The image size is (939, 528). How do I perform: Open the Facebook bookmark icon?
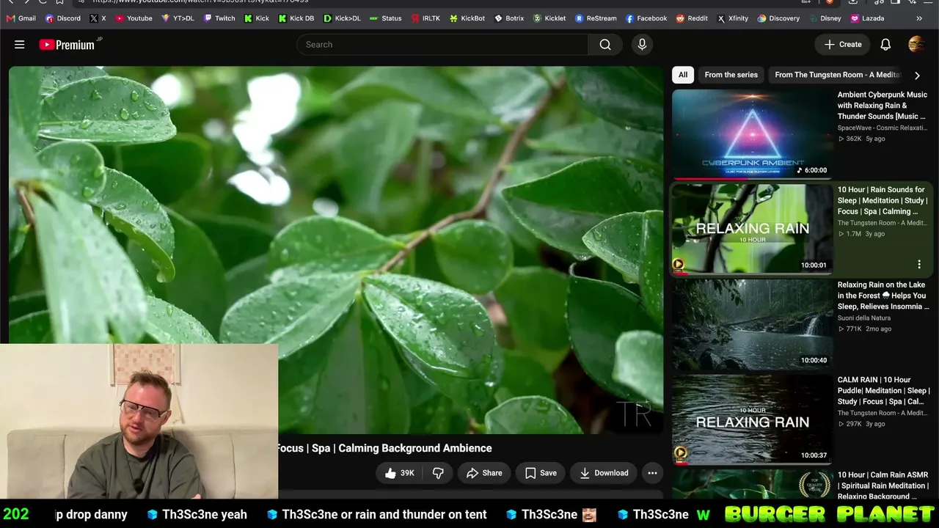click(x=629, y=18)
